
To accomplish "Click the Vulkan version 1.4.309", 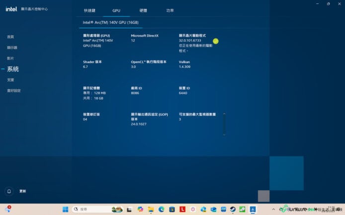I will click(184, 67).
